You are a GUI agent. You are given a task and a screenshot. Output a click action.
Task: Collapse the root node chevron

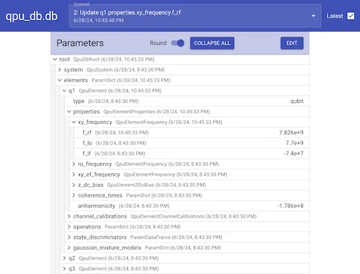point(55,59)
